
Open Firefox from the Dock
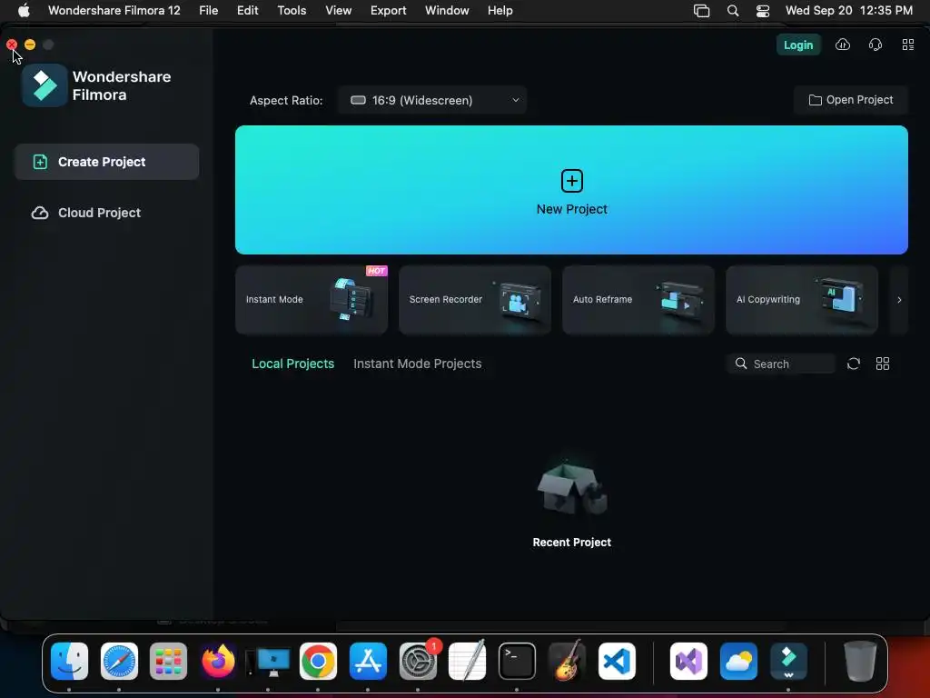[x=218, y=662]
